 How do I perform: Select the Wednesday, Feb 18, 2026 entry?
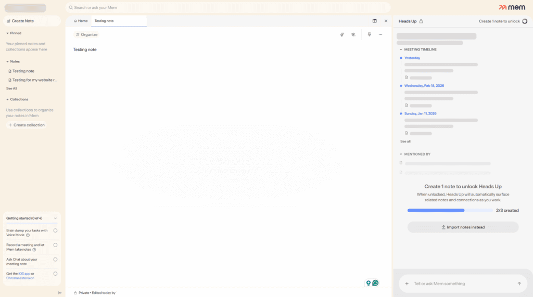pyautogui.click(x=424, y=86)
